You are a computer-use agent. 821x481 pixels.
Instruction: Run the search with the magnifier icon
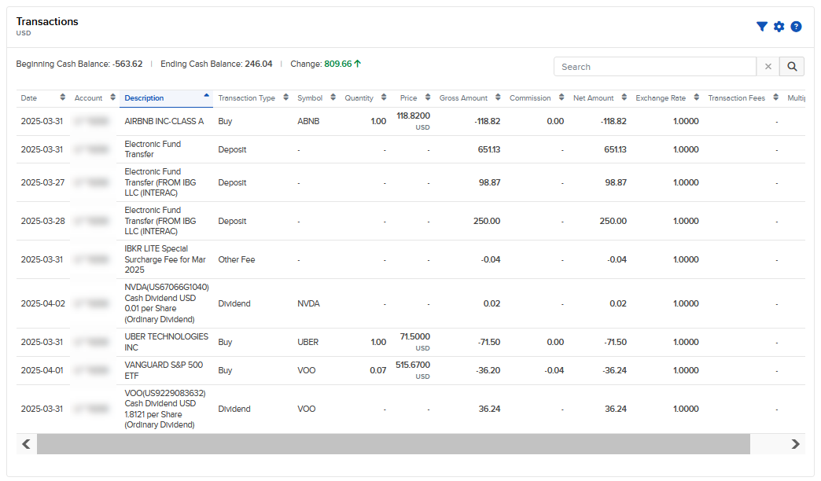(791, 66)
